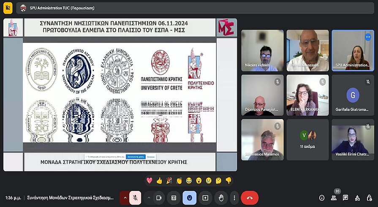Click the red ΜΣΣ logo on slide header
Screen dimensions: 378x207
(x=226, y=27)
